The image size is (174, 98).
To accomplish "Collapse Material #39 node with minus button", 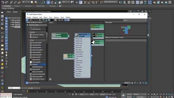I will (89, 35).
